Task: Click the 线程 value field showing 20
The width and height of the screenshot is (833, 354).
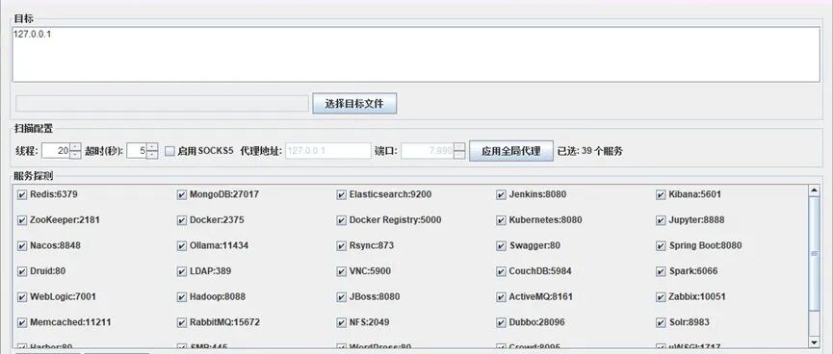Action: [56, 151]
